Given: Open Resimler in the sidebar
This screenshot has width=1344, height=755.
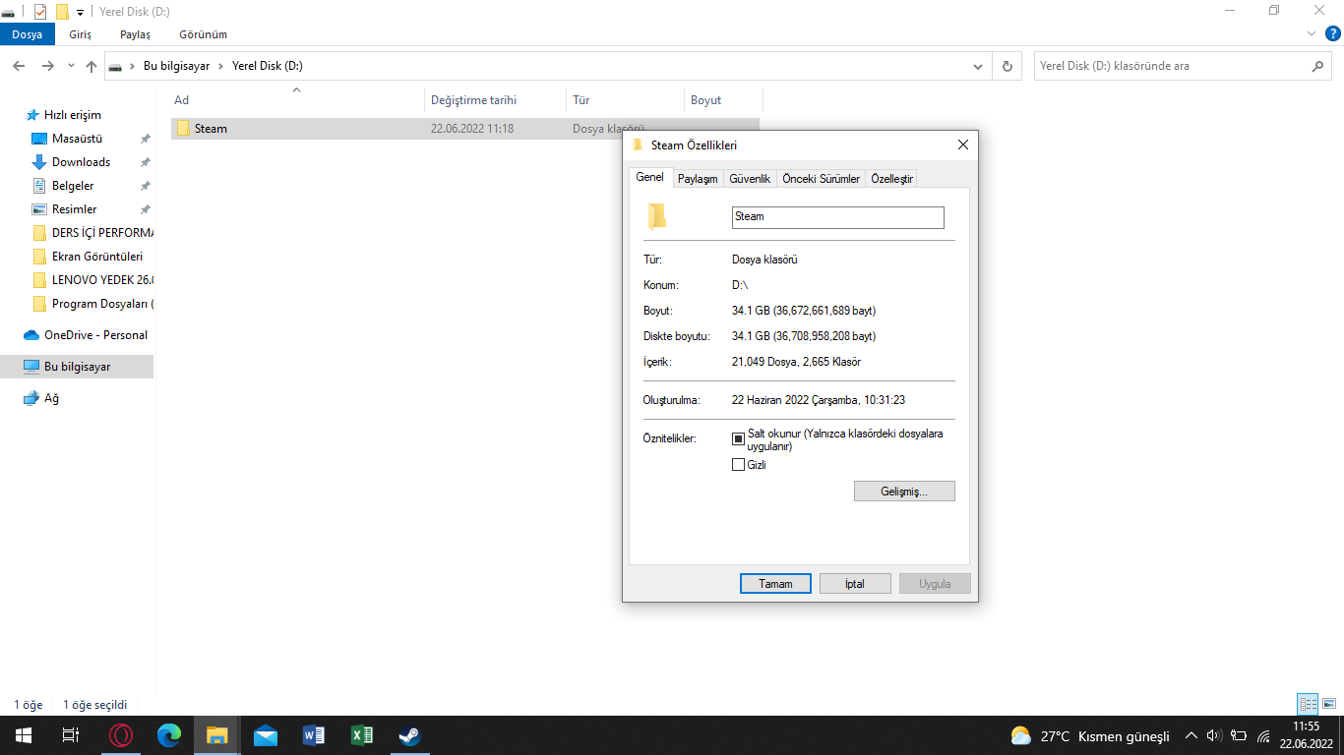Looking at the screenshot, I should [x=74, y=209].
